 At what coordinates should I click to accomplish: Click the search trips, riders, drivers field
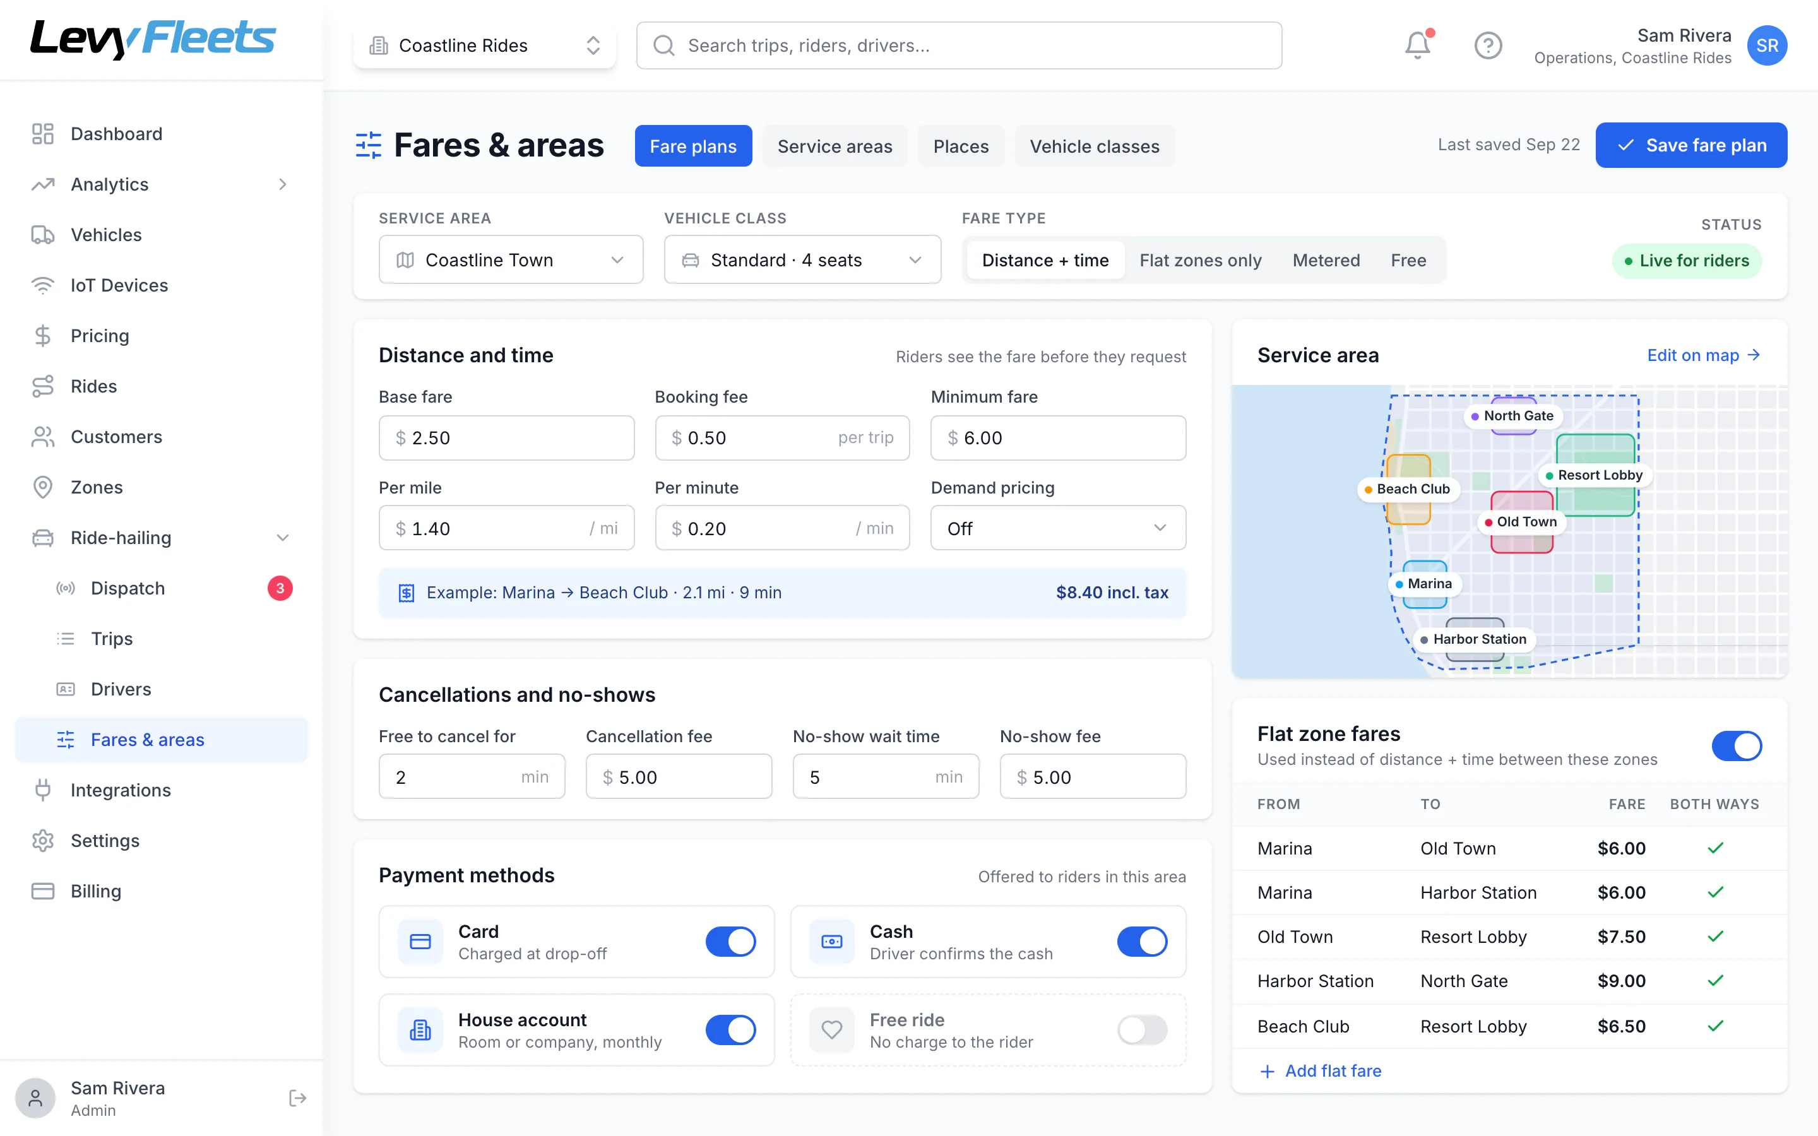[959, 45]
